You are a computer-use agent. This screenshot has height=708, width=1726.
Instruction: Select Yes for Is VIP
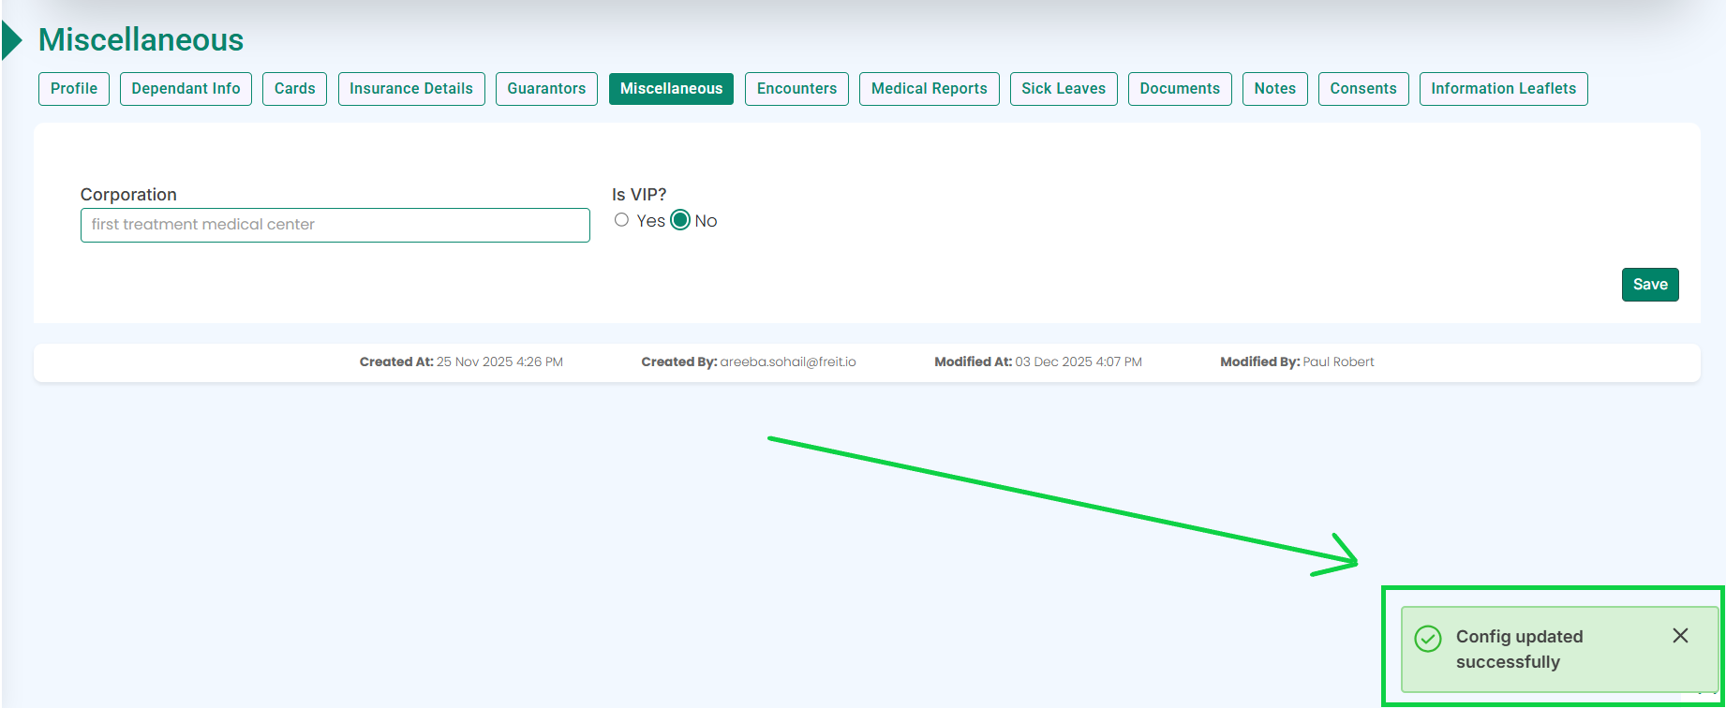coord(621,220)
